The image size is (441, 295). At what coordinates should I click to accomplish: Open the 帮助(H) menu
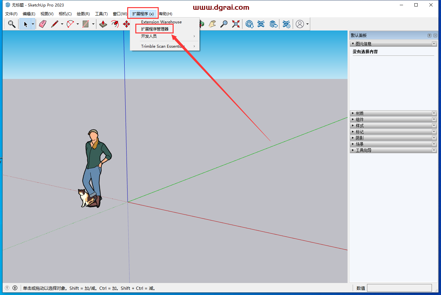pos(165,14)
